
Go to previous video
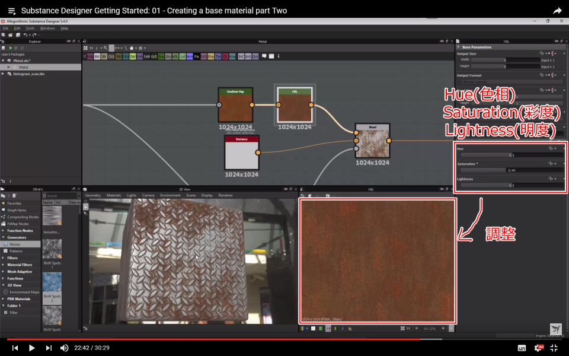click(x=15, y=348)
